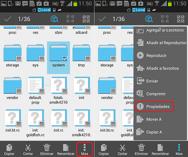This screenshot has width=188, height=157.
Task: Select the Local tab in right screenshot
Action: 139,10
